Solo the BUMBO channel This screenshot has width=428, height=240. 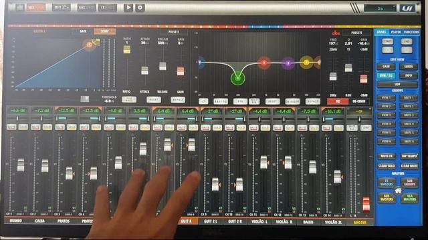point(23,127)
